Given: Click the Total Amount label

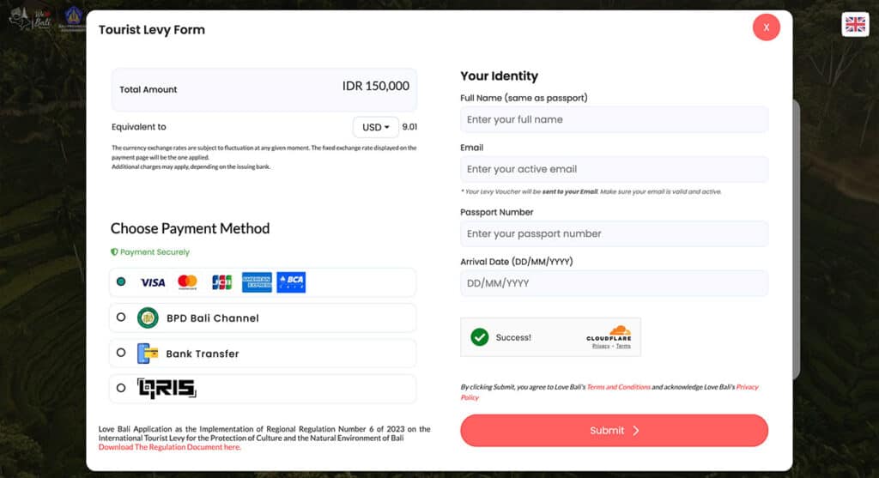Looking at the screenshot, I should click(x=148, y=89).
